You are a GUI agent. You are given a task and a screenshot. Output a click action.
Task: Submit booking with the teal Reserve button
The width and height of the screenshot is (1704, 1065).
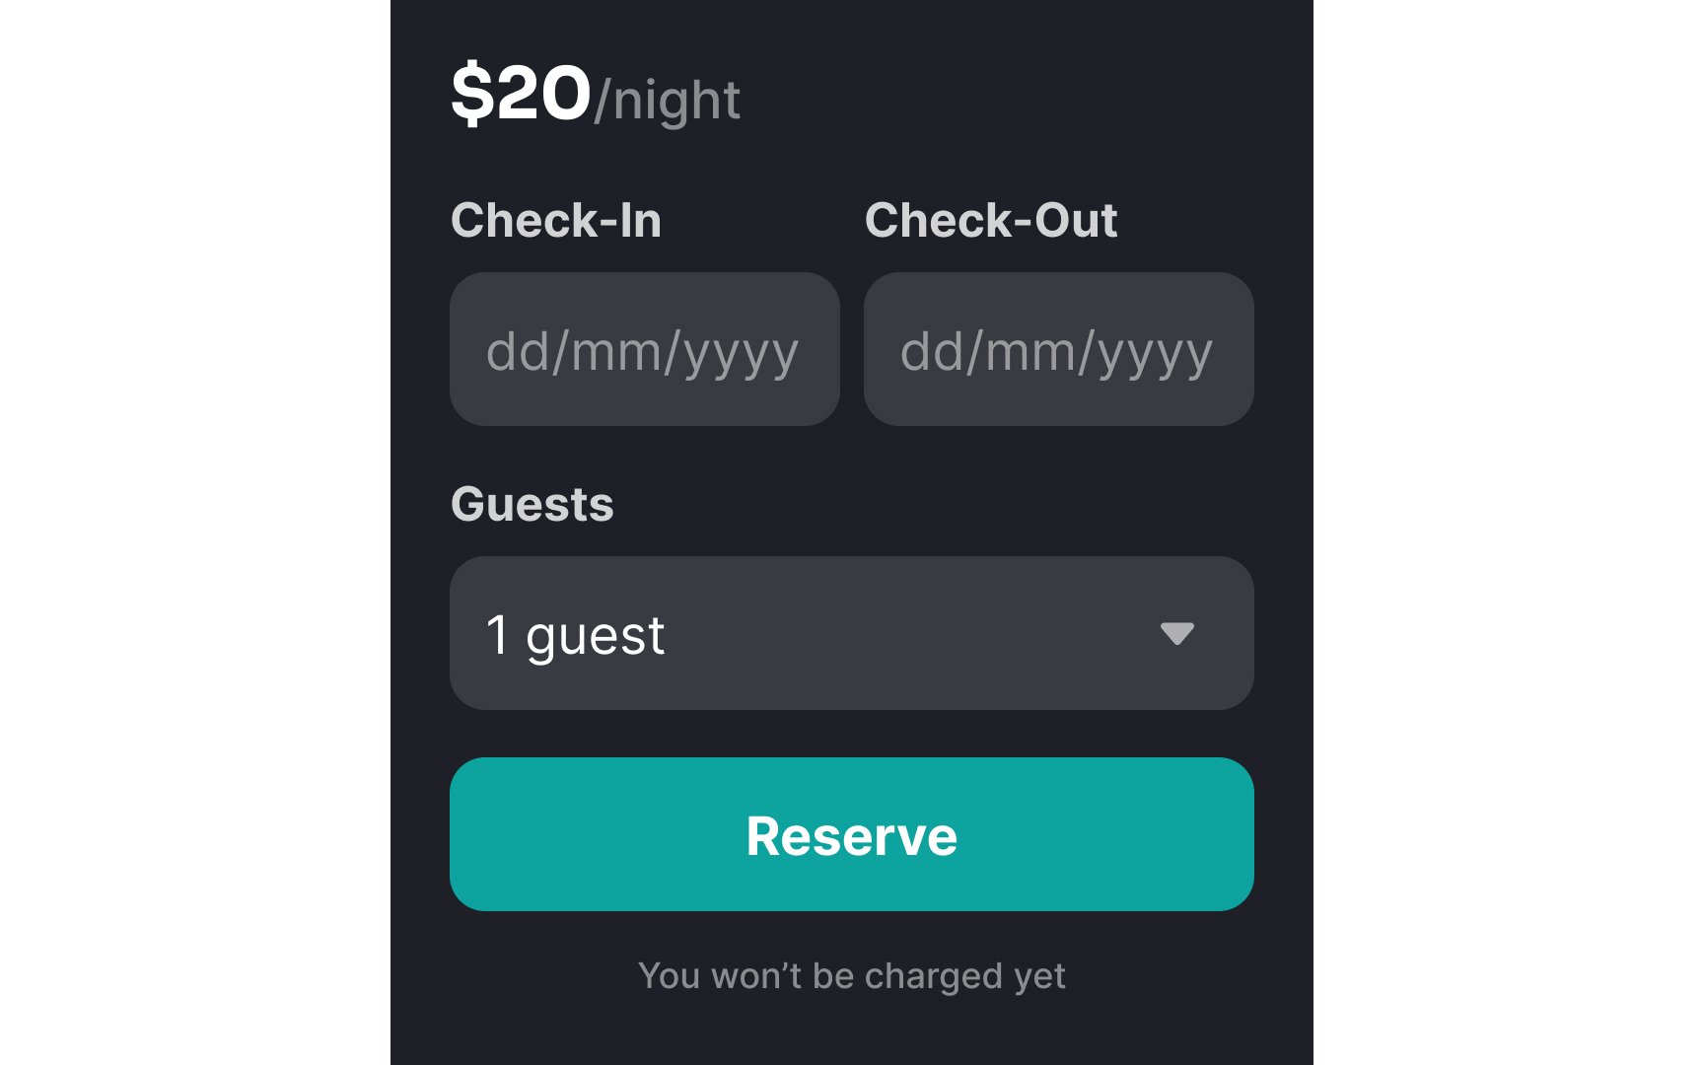coord(852,834)
